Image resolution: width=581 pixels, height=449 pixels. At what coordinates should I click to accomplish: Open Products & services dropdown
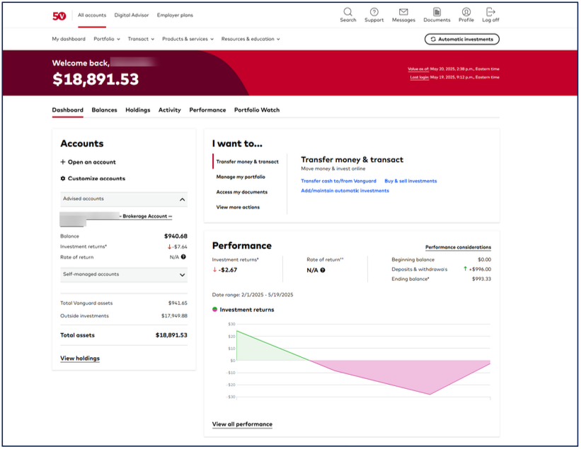188,39
